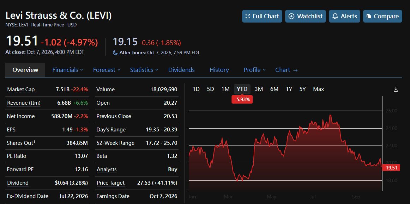Viewport: 410px width, 204px height.
Task: Expand the Profile dropdown tab
Action: pyautogui.click(x=255, y=70)
